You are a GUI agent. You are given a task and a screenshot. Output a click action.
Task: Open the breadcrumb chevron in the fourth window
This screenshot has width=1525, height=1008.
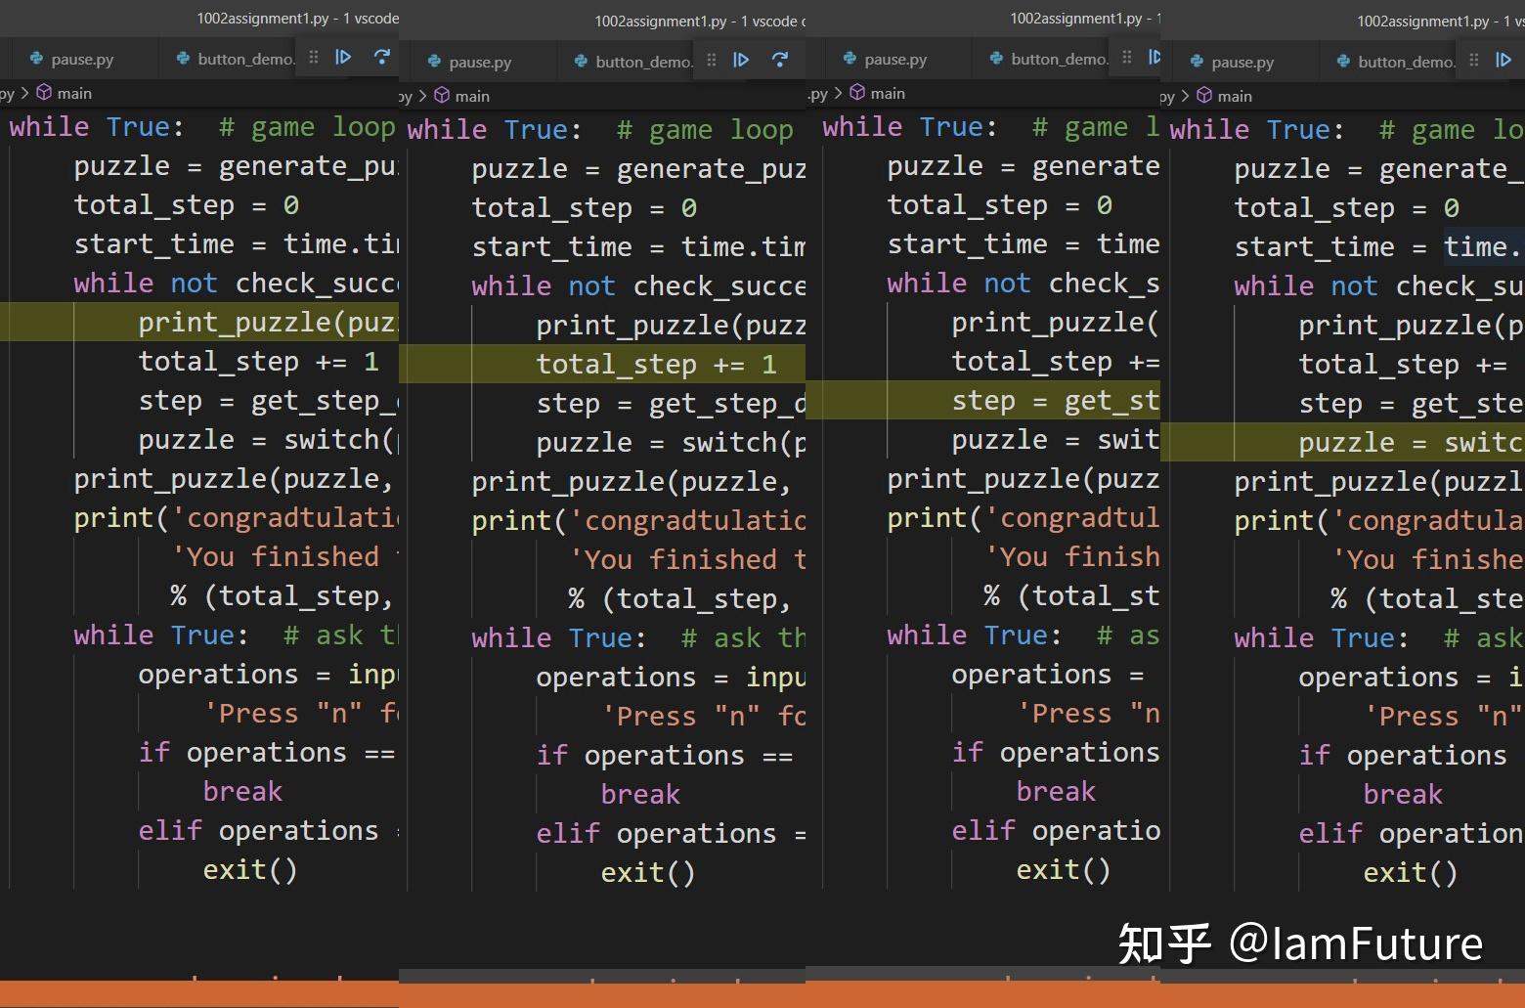(x=1185, y=96)
